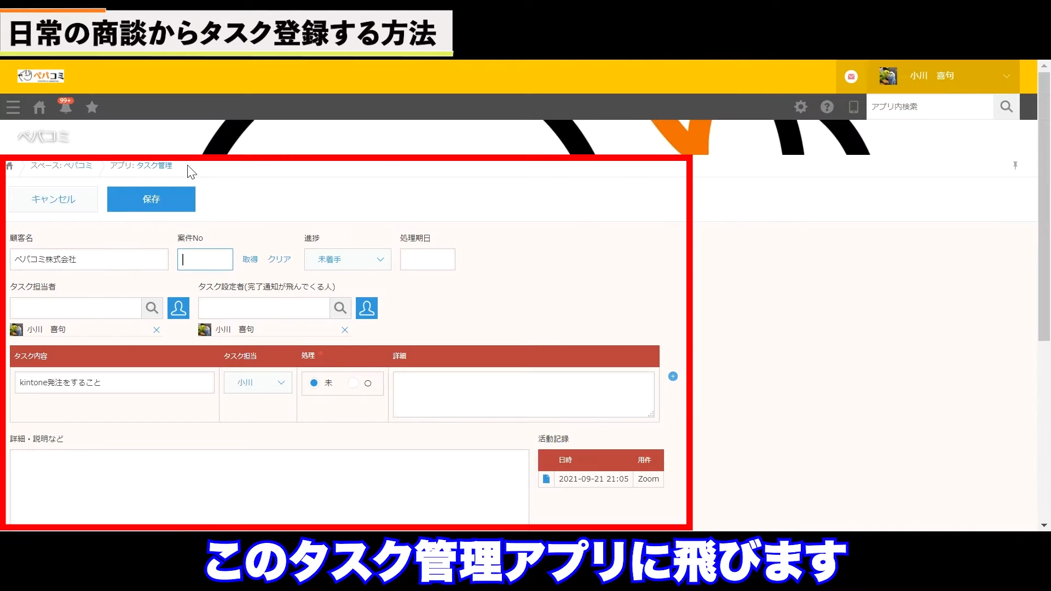Open the タスク担当 dropdown showing 小川
This screenshot has width=1051, height=591.
(258, 383)
